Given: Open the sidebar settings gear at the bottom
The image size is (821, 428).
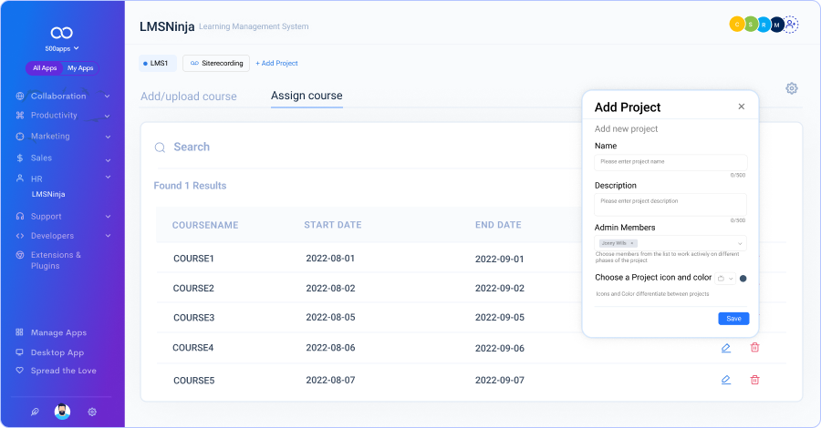Looking at the screenshot, I should point(92,412).
